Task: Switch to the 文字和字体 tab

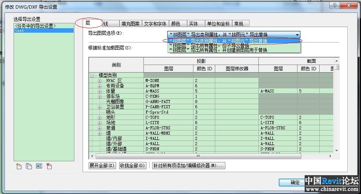Action: [x=155, y=24]
